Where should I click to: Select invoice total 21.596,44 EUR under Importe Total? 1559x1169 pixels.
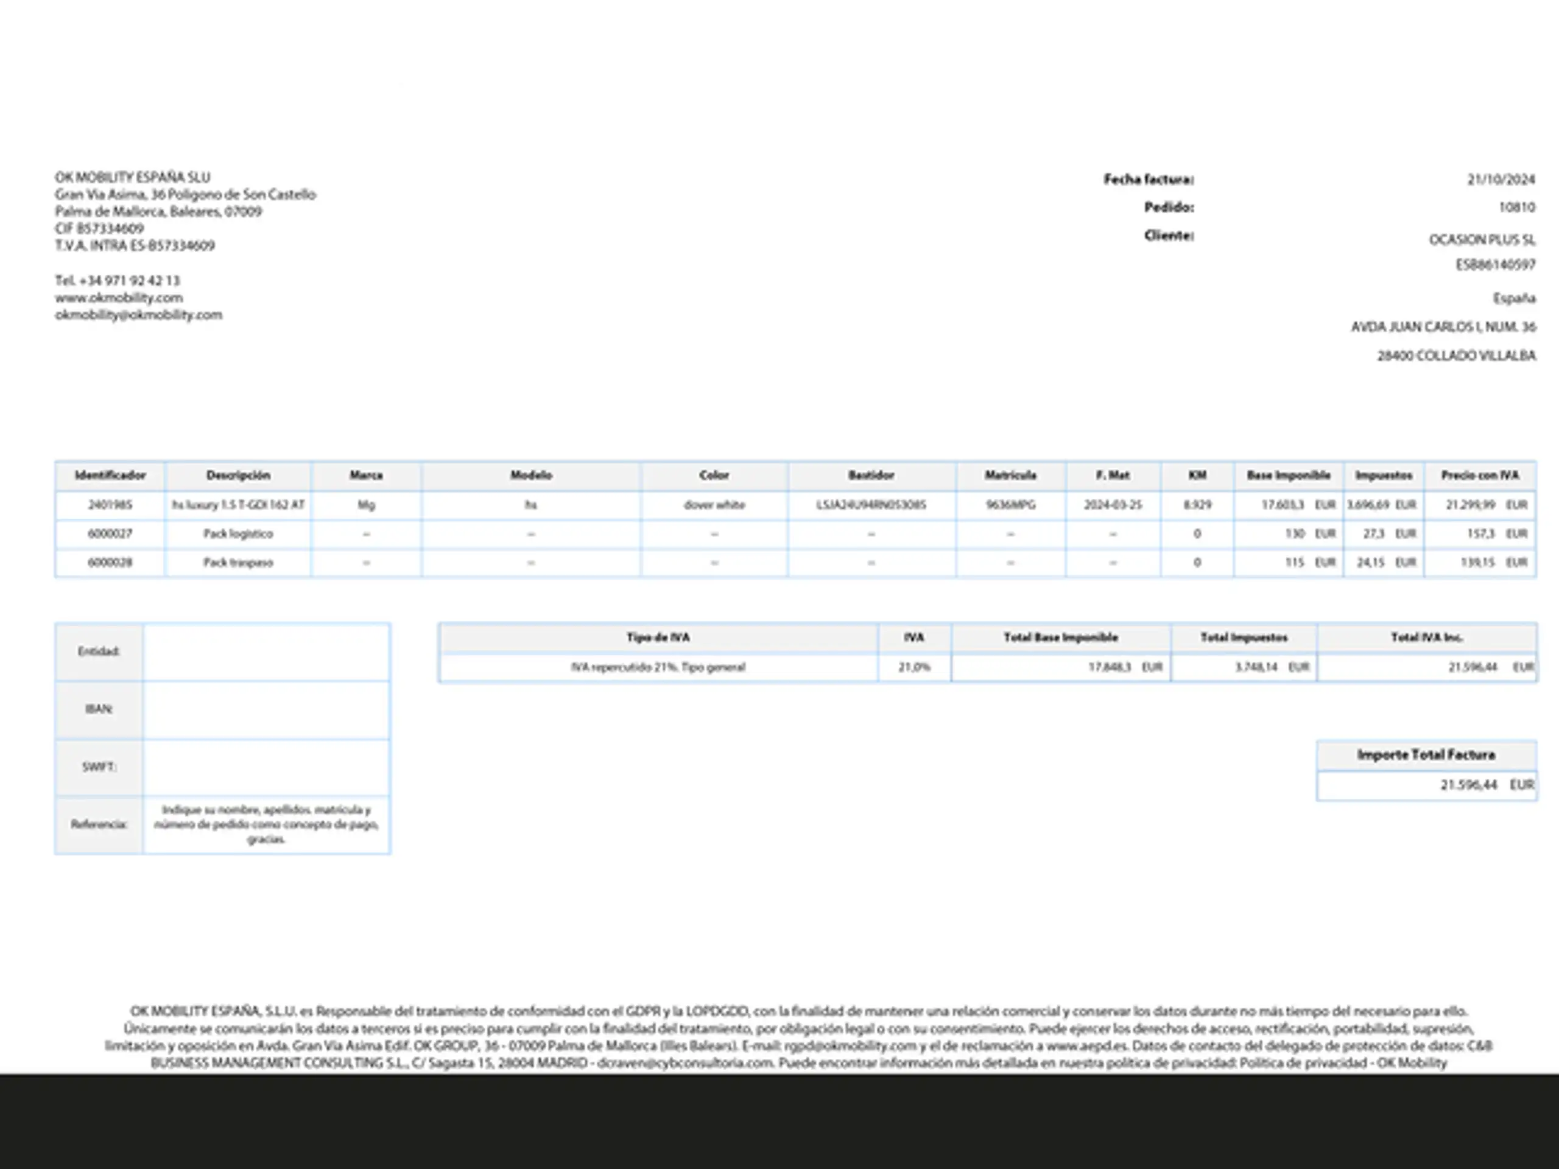coord(1487,785)
